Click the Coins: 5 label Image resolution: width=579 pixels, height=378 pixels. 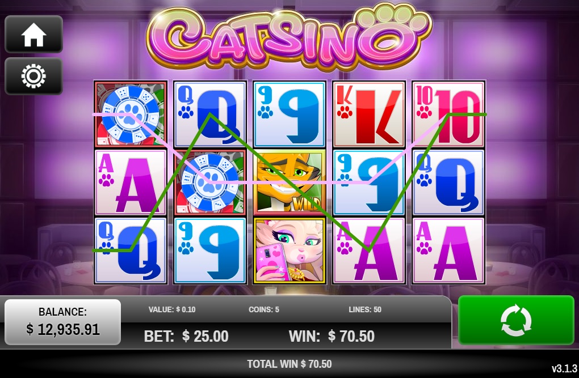263,309
